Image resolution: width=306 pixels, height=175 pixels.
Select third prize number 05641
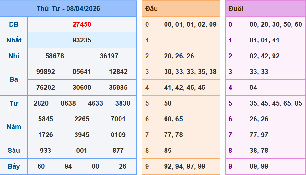coord(82,72)
